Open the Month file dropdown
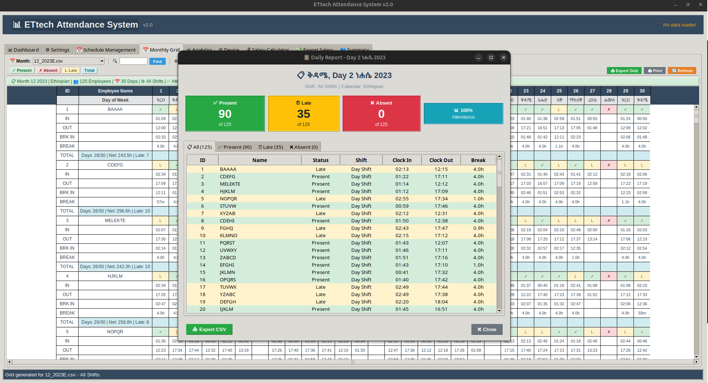Viewport: 708px width, 383px height. click(102, 61)
